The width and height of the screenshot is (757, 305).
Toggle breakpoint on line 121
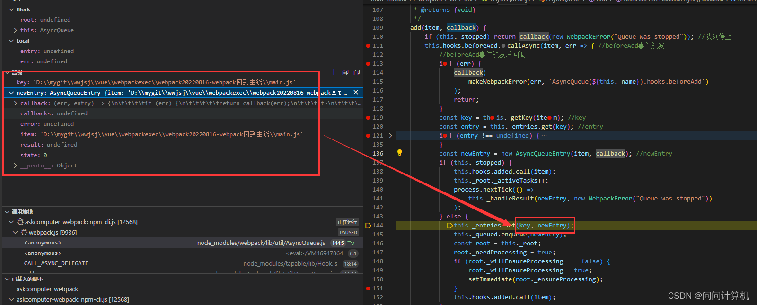[x=368, y=136]
